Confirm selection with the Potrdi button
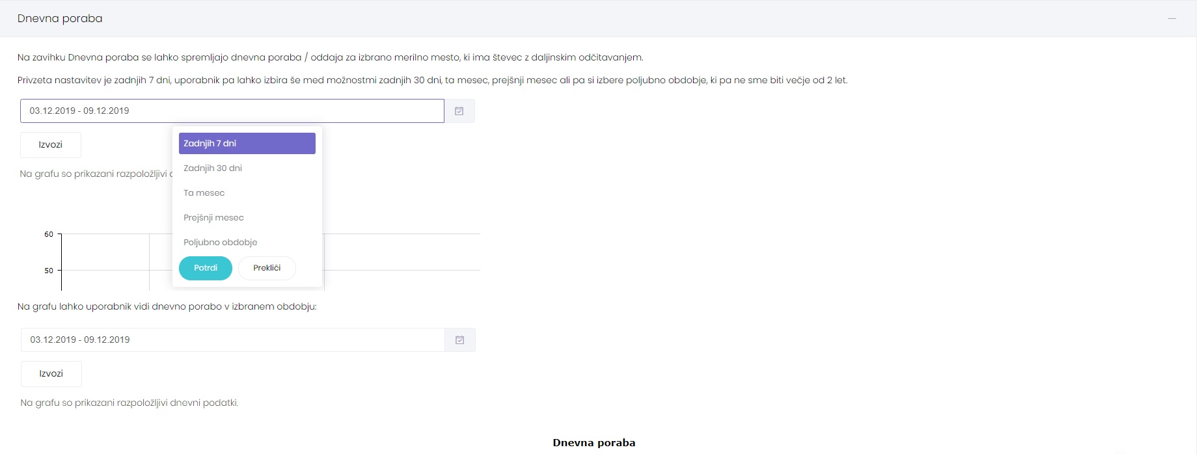 point(205,268)
